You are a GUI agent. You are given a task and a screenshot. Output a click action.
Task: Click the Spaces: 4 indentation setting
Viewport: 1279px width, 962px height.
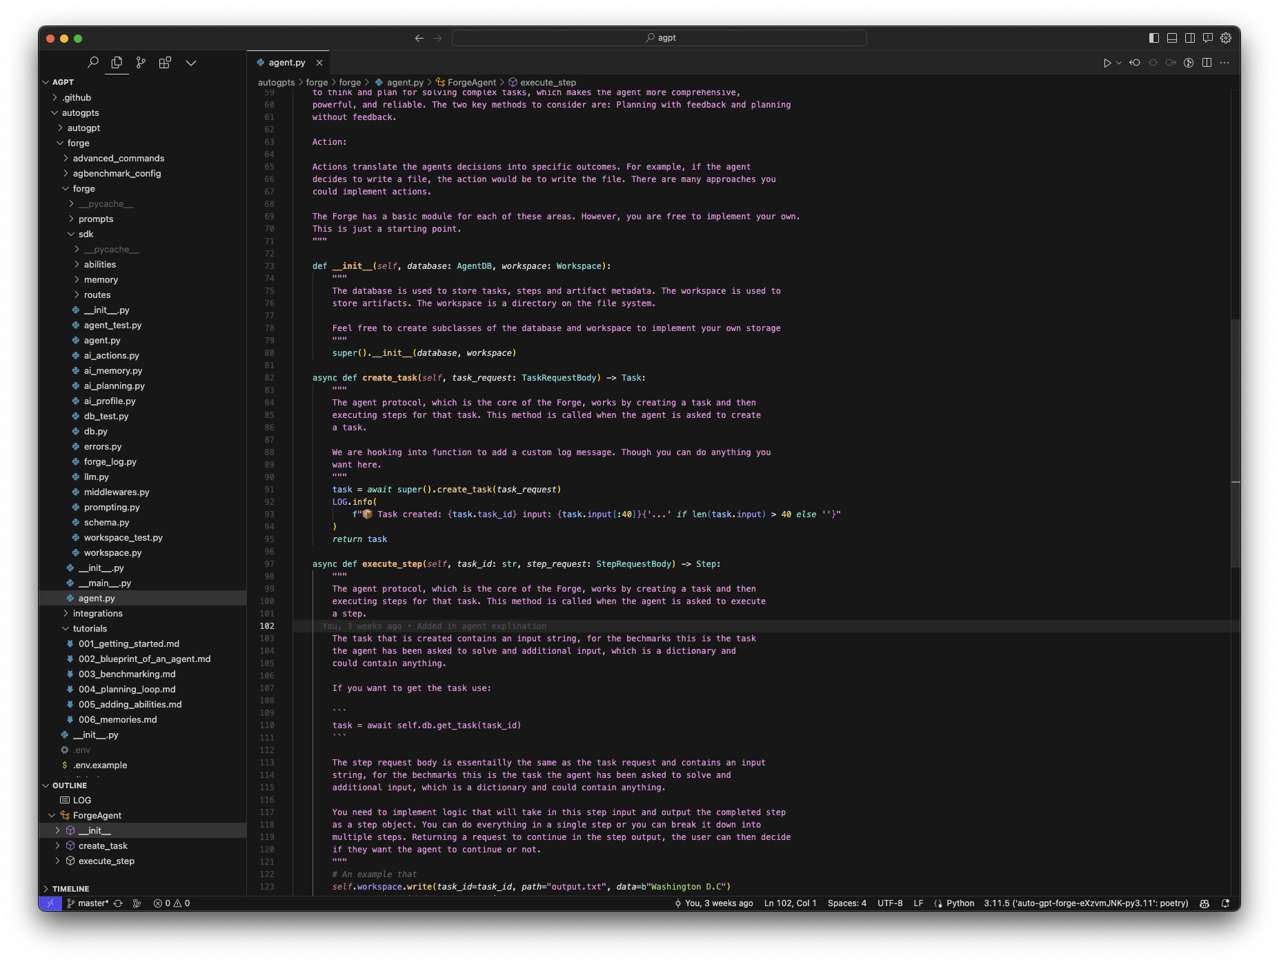click(x=846, y=903)
